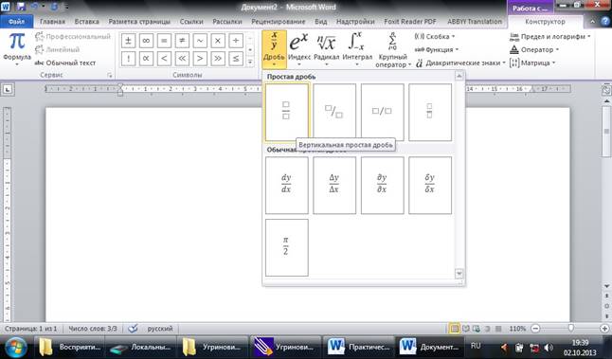The width and height of the screenshot is (612, 359).
Task: Expand the Скобка (bracket) dropdown
Action: (435, 36)
